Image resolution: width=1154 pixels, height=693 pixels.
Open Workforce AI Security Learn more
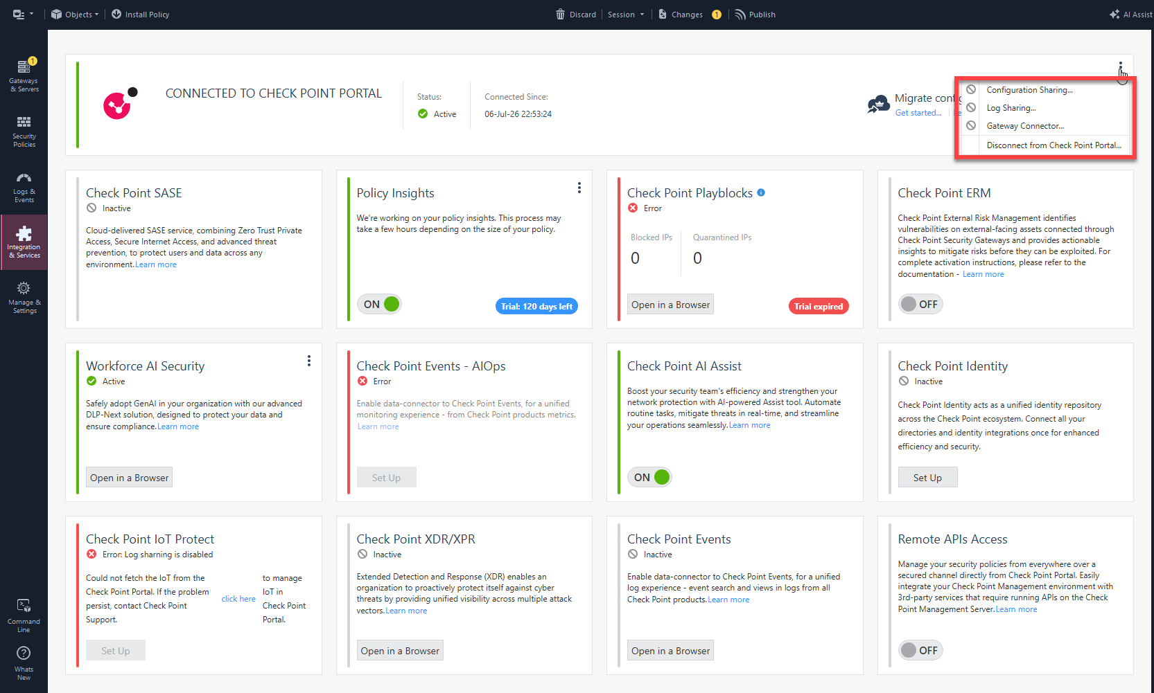tap(178, 426)
